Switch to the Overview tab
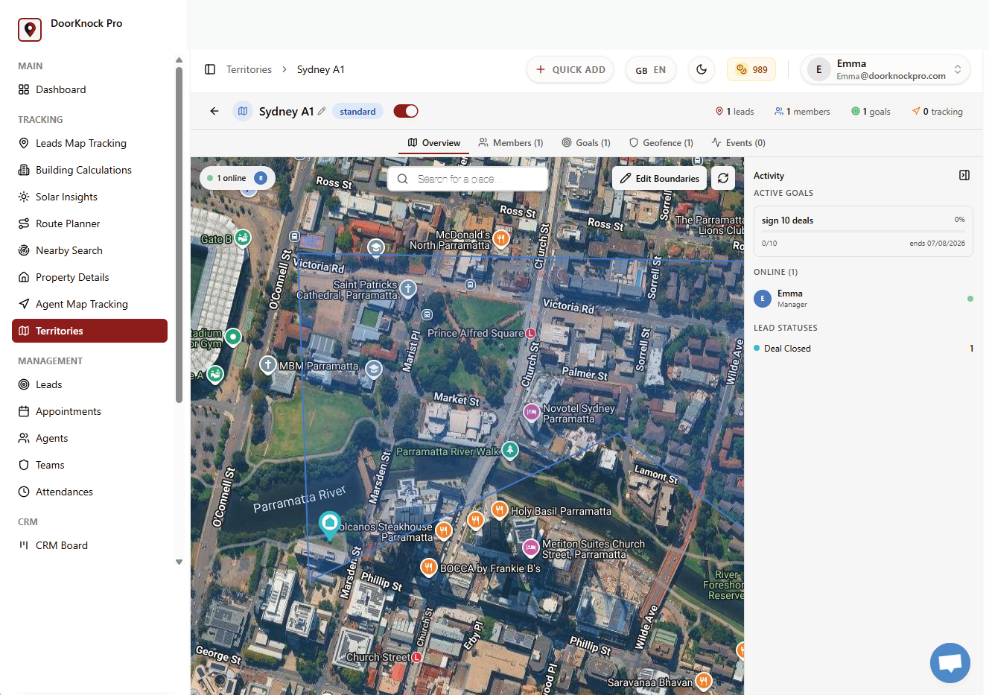This screenshot has height=695, width=989. (434, 143)
